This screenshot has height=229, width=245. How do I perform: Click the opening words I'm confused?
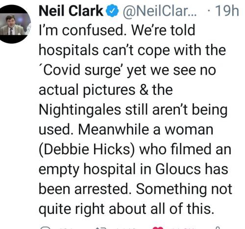coord(83,30)
